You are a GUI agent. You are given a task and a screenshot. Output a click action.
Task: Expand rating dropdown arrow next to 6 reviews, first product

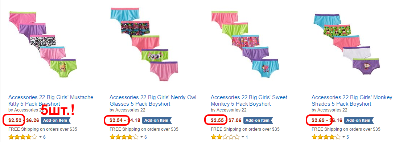click(40, 137)
